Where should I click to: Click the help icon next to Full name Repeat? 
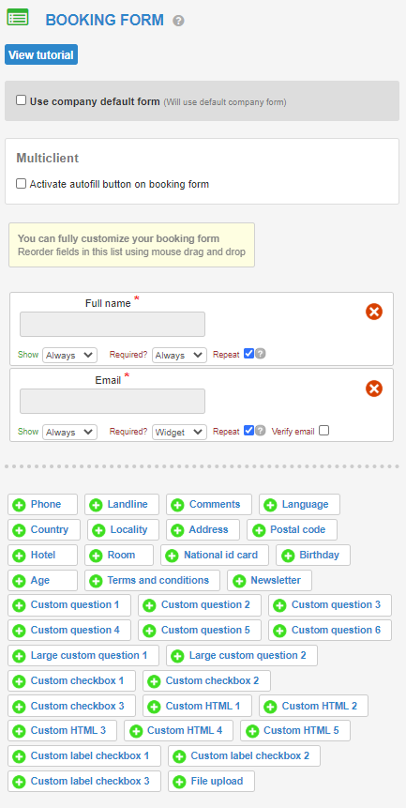click(x=261, y=354)
